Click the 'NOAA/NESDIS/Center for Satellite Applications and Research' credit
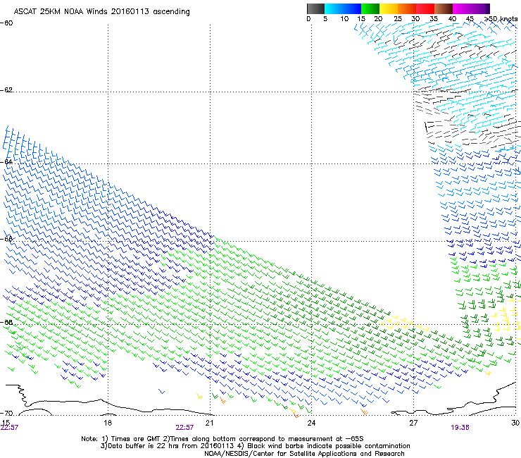 [304, 454]
